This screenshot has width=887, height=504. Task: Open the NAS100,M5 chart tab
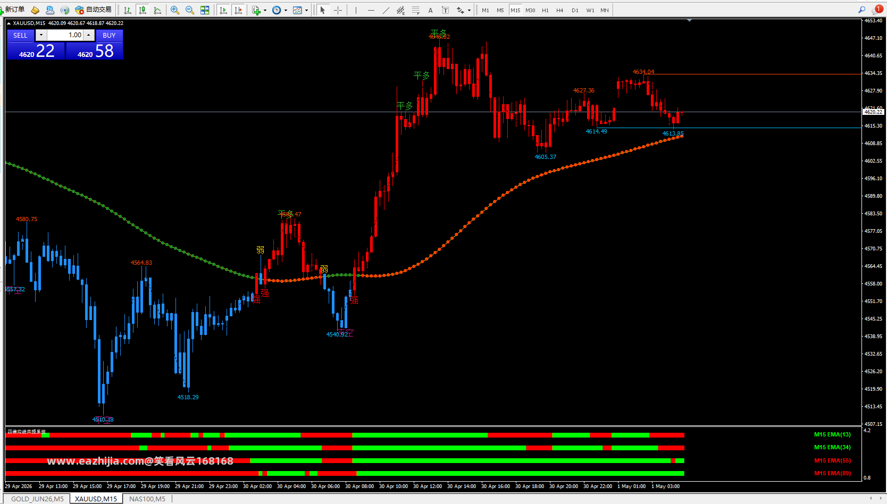tap(147, 499)
